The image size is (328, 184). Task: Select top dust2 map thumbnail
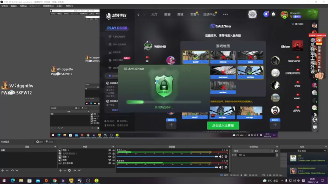point(196,57)
